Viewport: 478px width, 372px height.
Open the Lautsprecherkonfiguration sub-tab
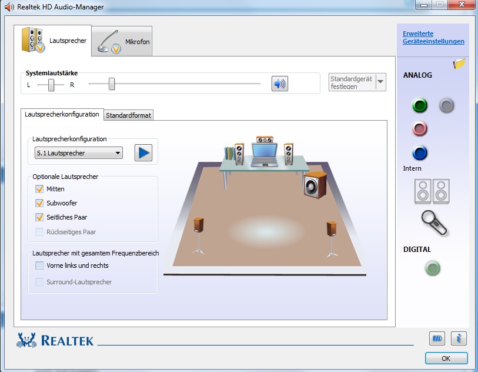click(62, 114)
